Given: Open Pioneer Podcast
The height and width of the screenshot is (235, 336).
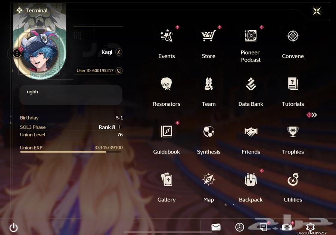Looking at the screenshot, I should pos(251,36).
